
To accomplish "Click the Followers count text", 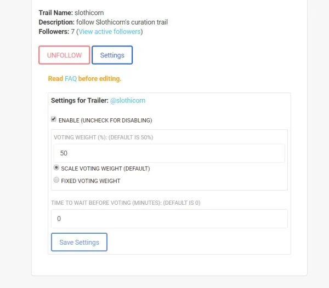I will pos(57,32).
